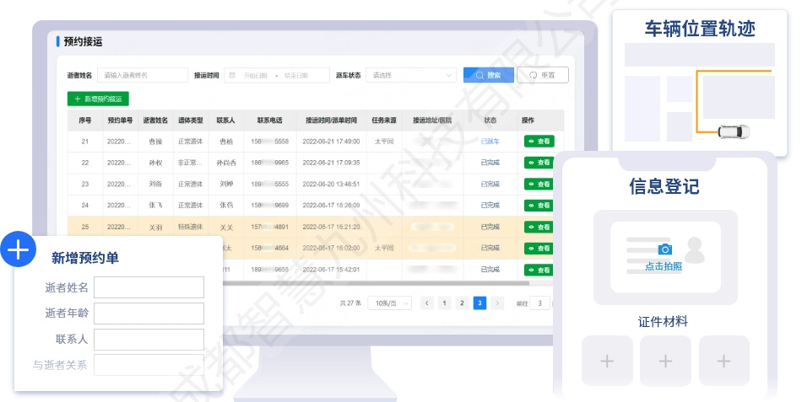Viewport: 802px width, 402px height.
Task: Add the first 证件材料 plus tile
Action: (606, 361)
